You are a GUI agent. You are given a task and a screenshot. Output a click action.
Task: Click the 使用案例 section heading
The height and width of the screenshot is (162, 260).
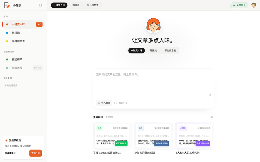[98, 117]
